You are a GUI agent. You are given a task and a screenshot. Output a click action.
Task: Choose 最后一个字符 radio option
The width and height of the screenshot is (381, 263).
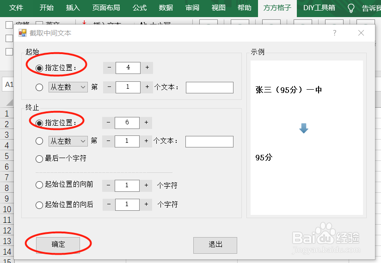[39, 159]
